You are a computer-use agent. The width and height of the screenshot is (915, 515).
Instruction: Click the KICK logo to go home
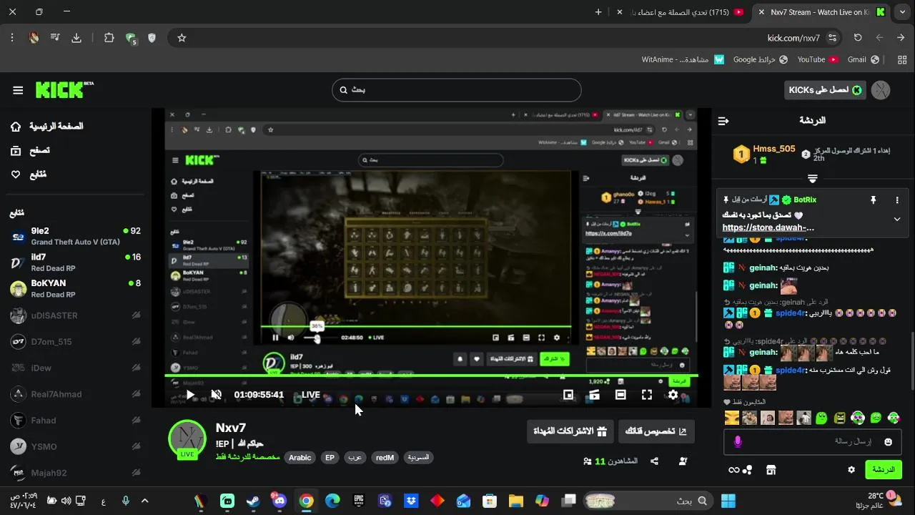63,89
